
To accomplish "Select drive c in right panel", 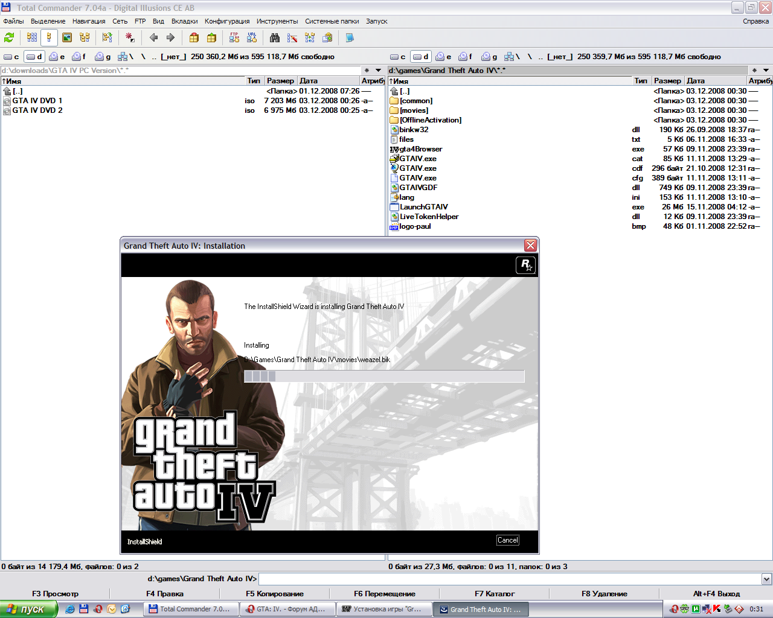I will point(398,57).
